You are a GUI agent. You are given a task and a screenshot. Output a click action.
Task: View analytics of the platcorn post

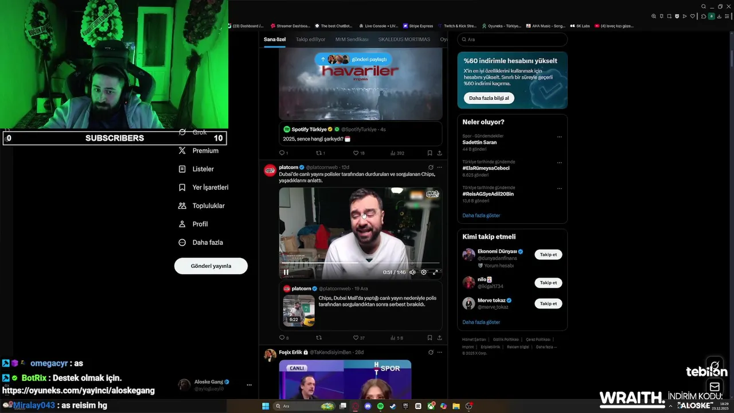point(397,338)
